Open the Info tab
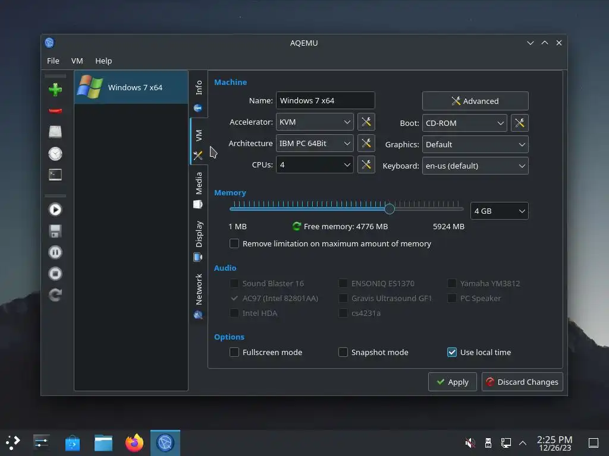This screenshot has width=609, height=456. [199, 94]
